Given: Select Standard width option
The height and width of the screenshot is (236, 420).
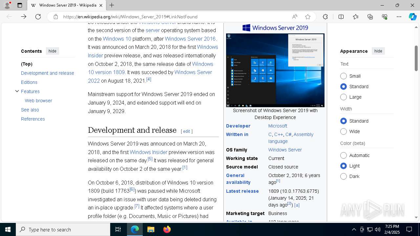Looking at the screenshot, I should 344,121.
